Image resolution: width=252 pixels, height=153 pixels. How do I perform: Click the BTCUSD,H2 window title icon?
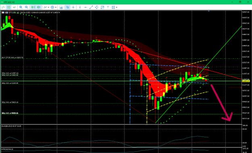click(2, 2)
